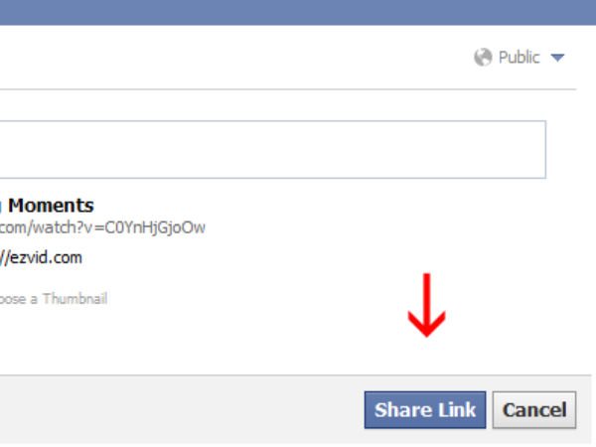Click the bold Moments video title

[x=51, y=206]
